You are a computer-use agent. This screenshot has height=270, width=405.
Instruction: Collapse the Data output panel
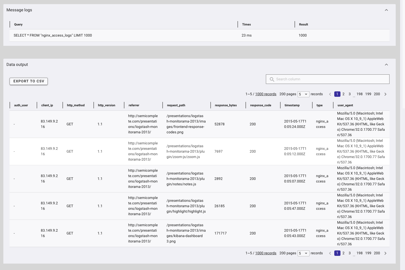pos(386,65)
